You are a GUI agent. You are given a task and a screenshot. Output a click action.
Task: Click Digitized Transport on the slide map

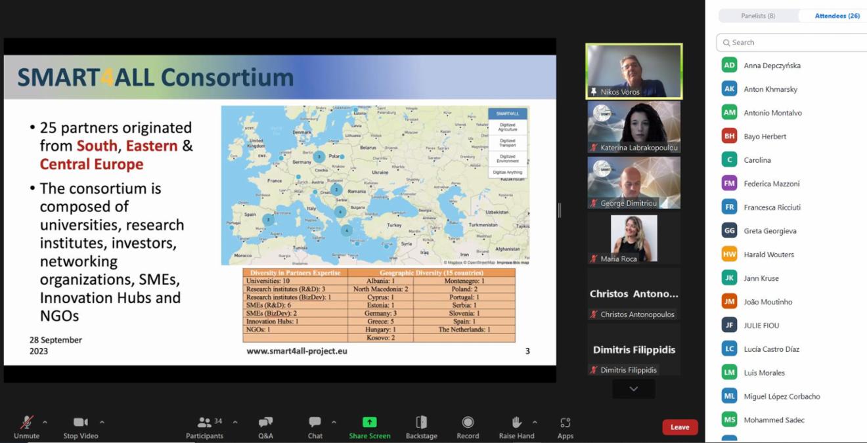point(508,143)
